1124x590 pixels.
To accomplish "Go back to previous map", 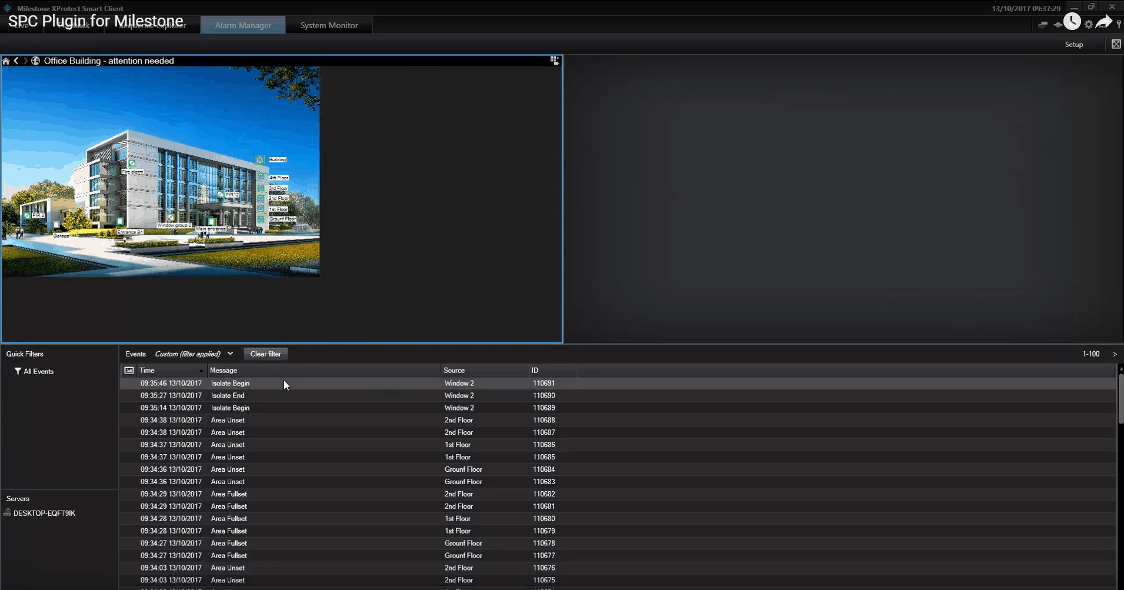I will tap(16, 61).
